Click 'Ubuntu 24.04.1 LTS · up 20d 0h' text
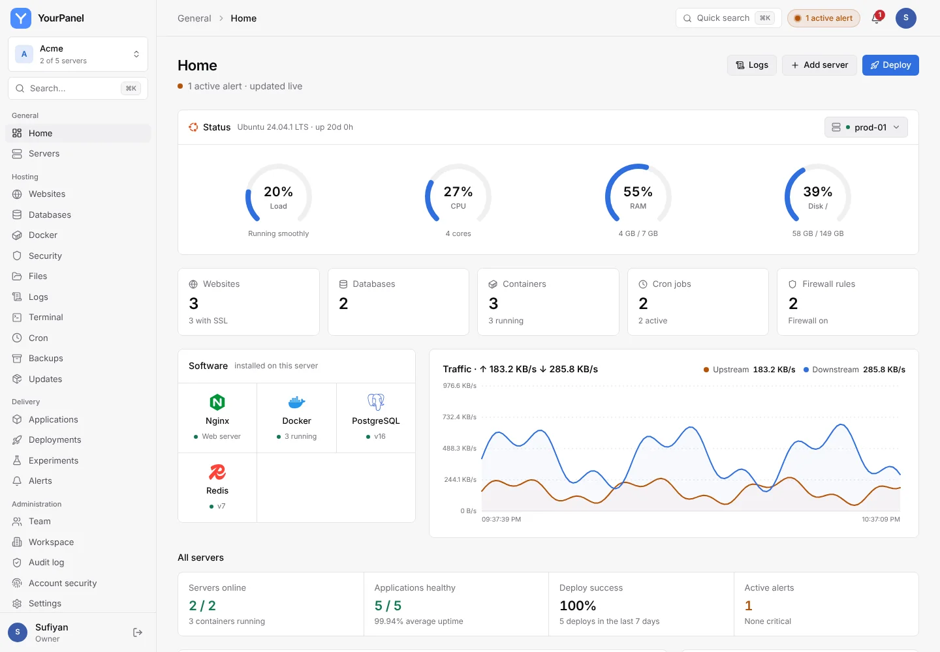Viewport: 940px width, 652px height. (x=295, y=127)
